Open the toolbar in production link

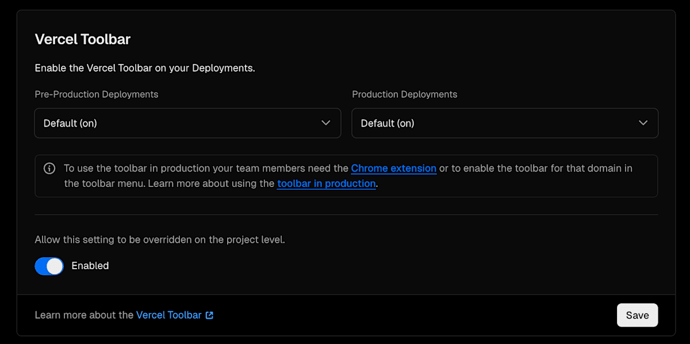[327, 184]
